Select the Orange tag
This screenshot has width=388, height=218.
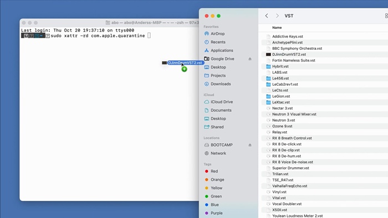(217, 179)
